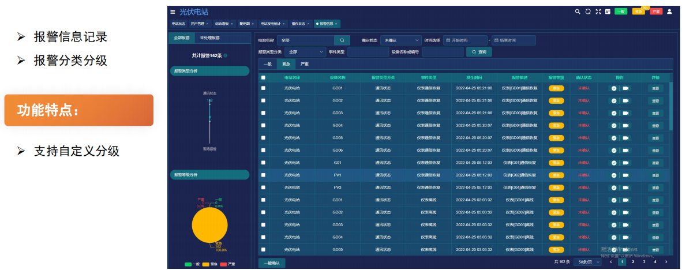Toggle the hamburger menu beside 光伏电站
Viewport: 682px width, 270px height.
[173, 12]
